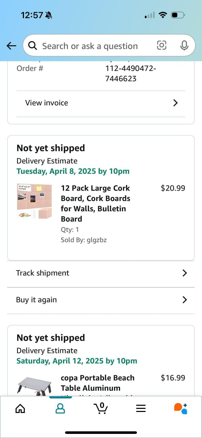This screenshot has height=438, width=202.
Task: Tap the magnifier icon in search bar
Action: (33, 46)
